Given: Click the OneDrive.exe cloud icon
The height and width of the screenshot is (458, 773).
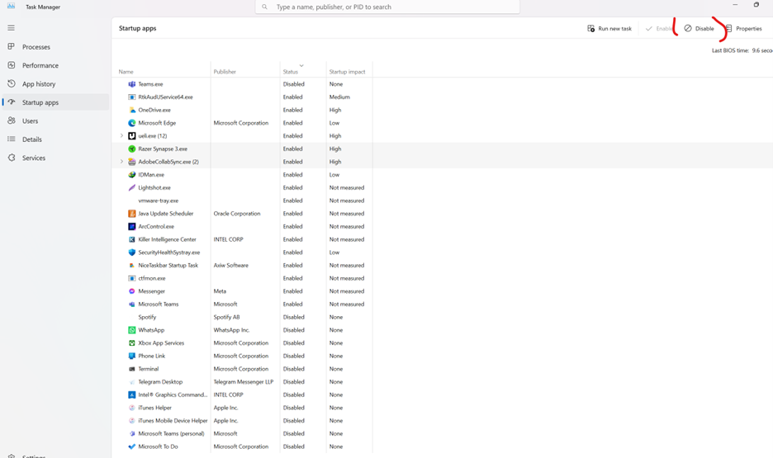Looking at the screenshot, I should point(132,110).
